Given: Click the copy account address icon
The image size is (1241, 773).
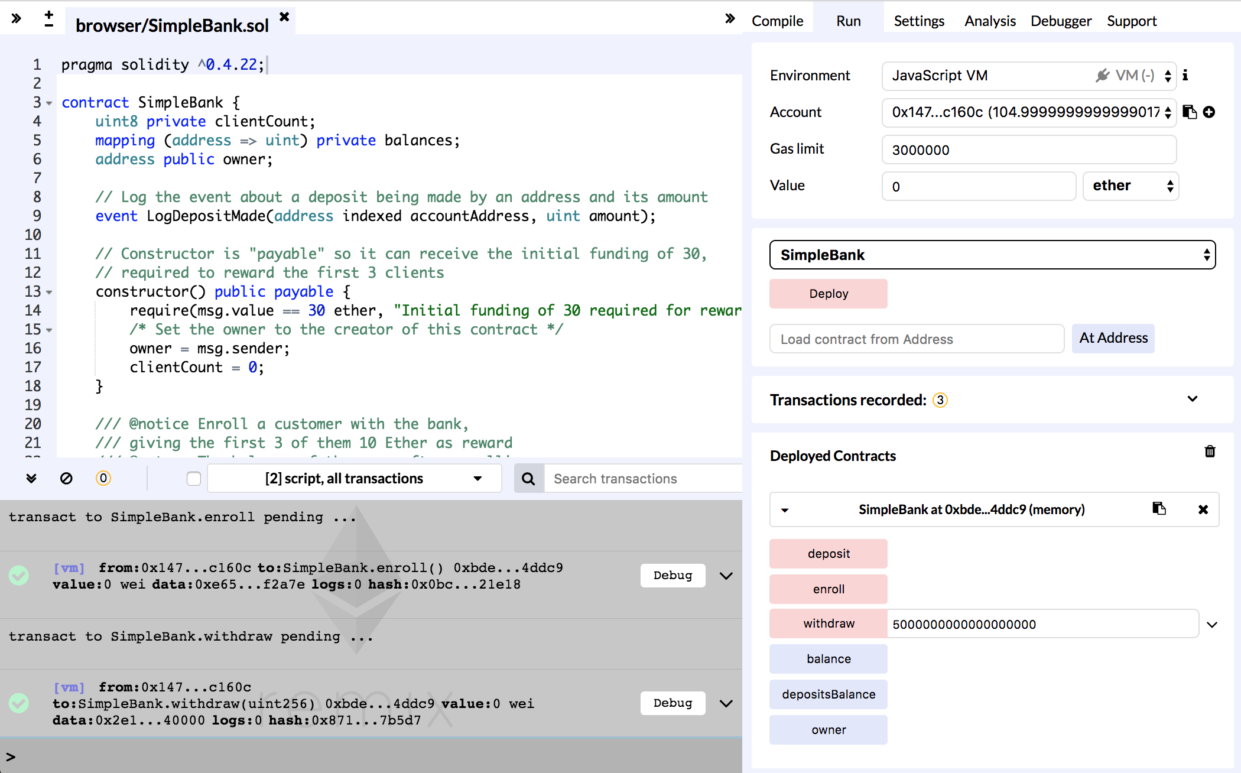Looking at the screenshot, I should click(1190, 112).
